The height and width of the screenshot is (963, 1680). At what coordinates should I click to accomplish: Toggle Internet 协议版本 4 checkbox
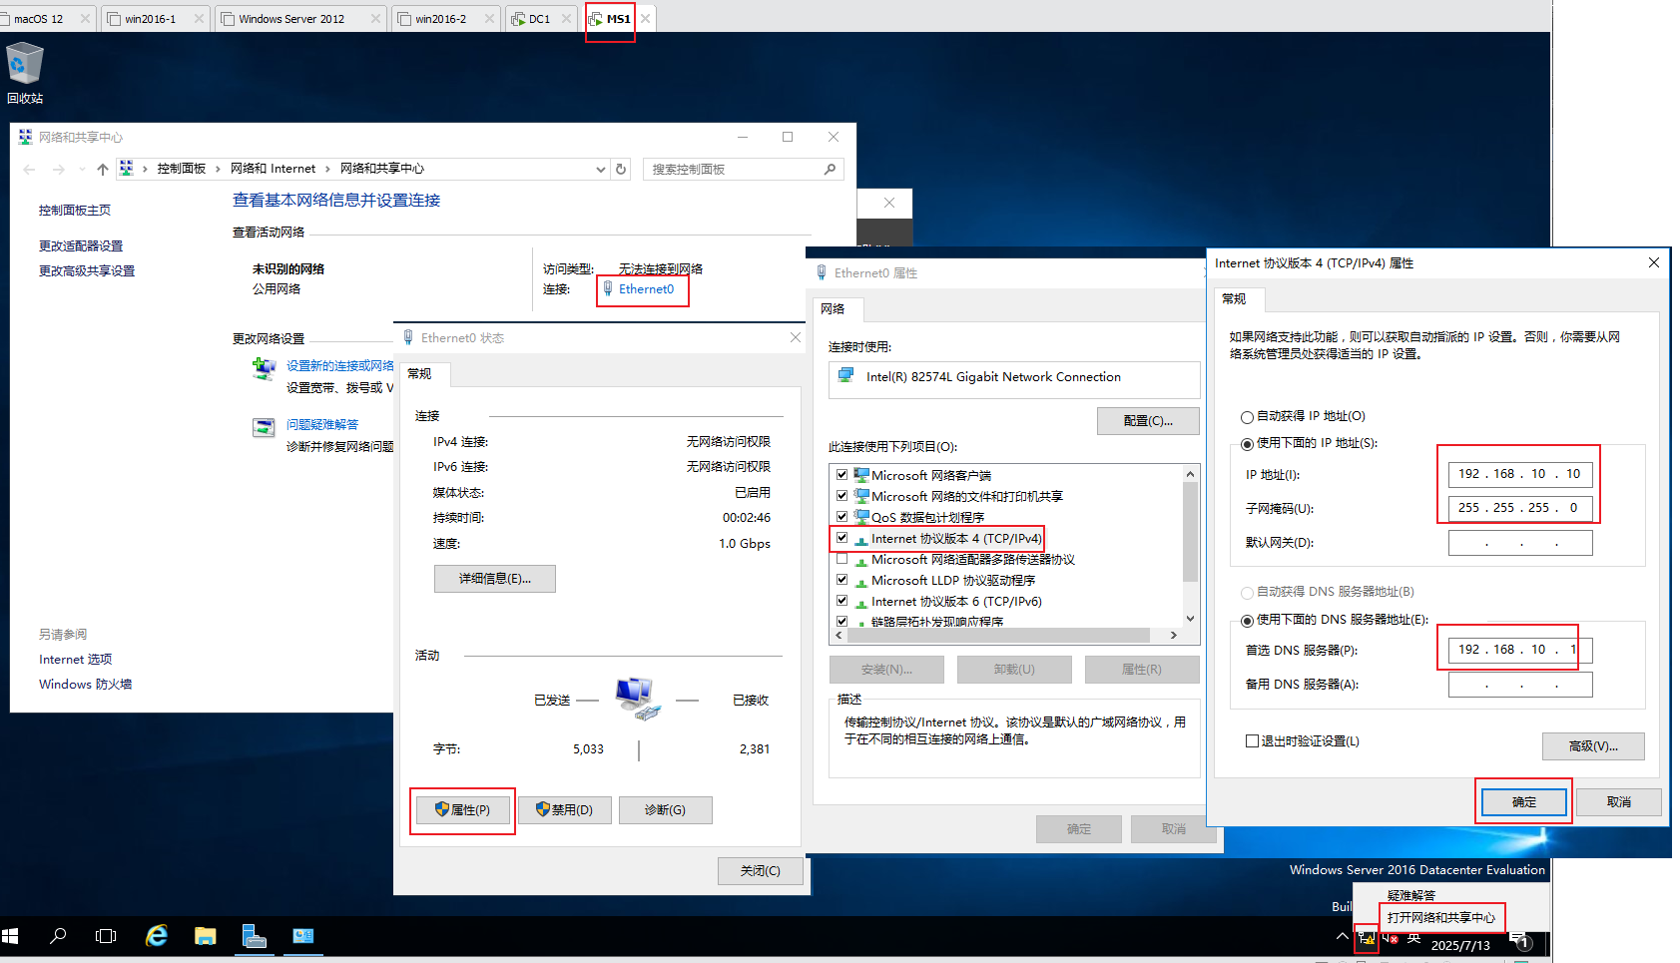point(842,538)
